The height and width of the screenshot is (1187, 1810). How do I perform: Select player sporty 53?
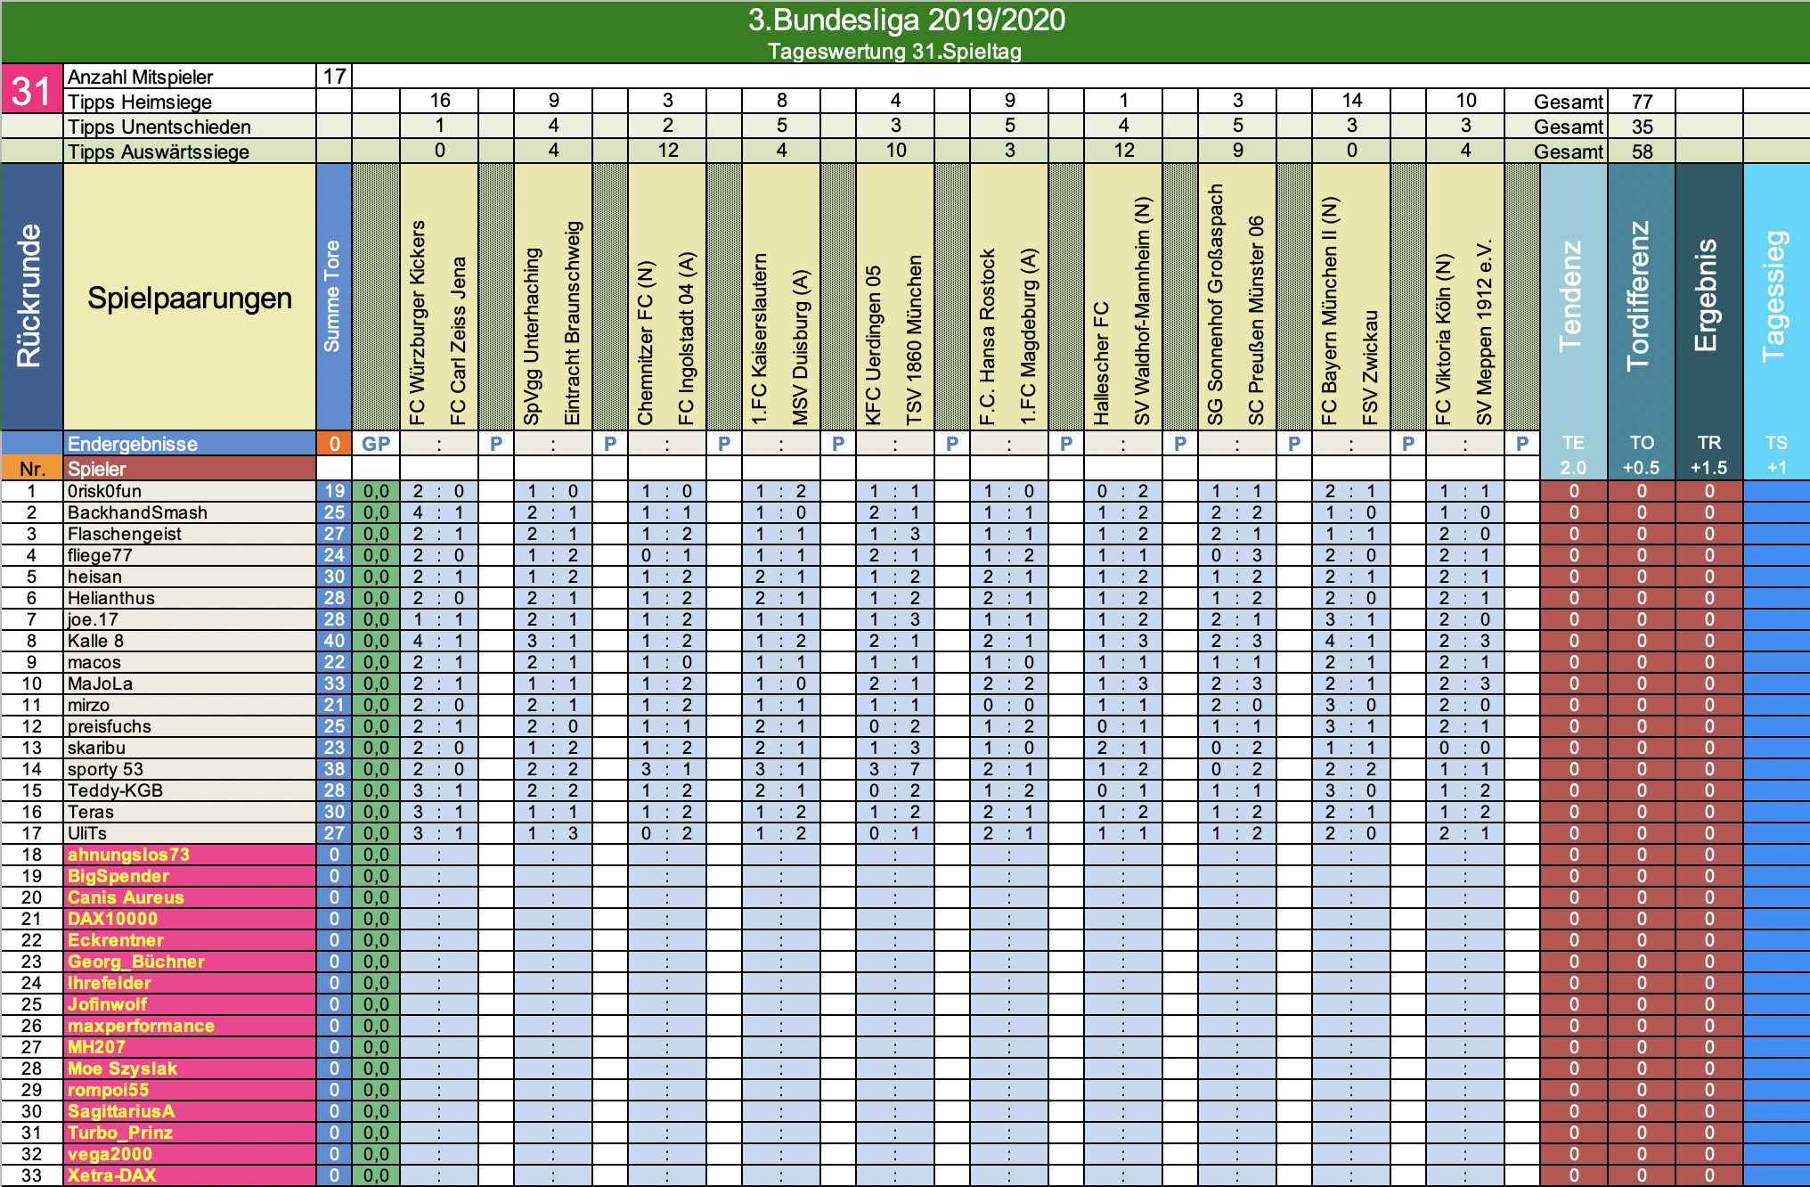[x=105, y=769]
